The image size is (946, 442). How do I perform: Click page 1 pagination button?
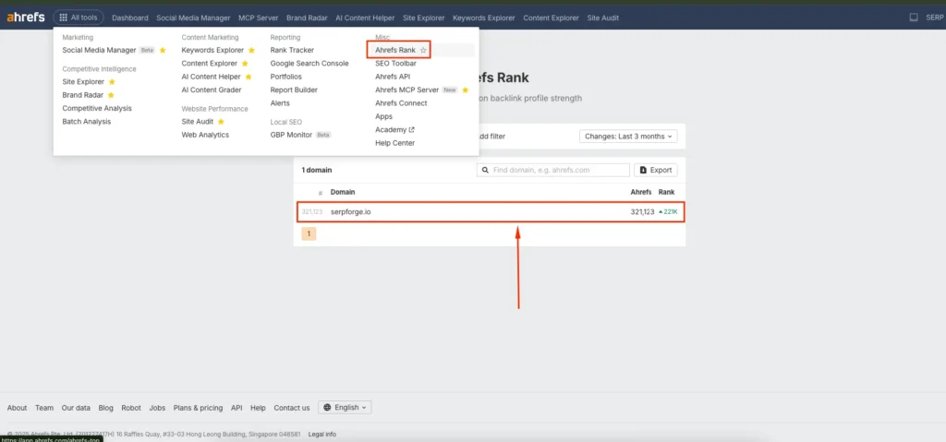point(309,233)
